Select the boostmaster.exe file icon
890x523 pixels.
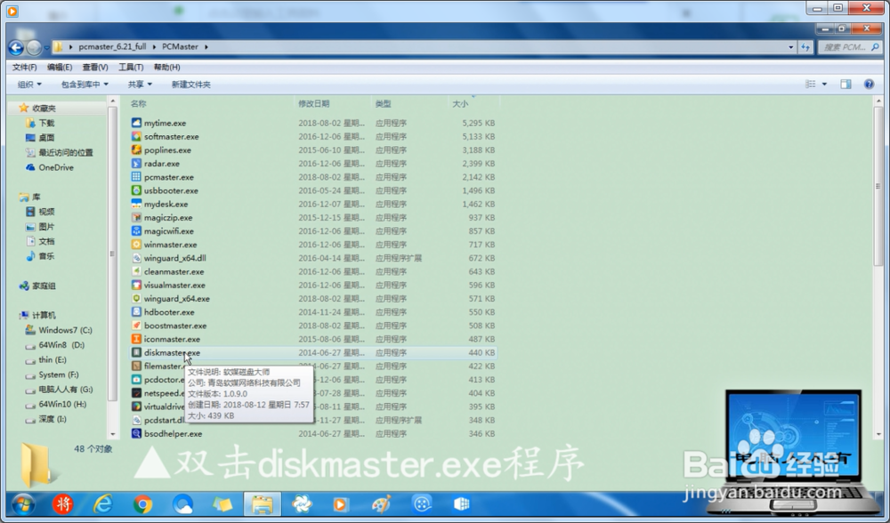pos(136,326)
